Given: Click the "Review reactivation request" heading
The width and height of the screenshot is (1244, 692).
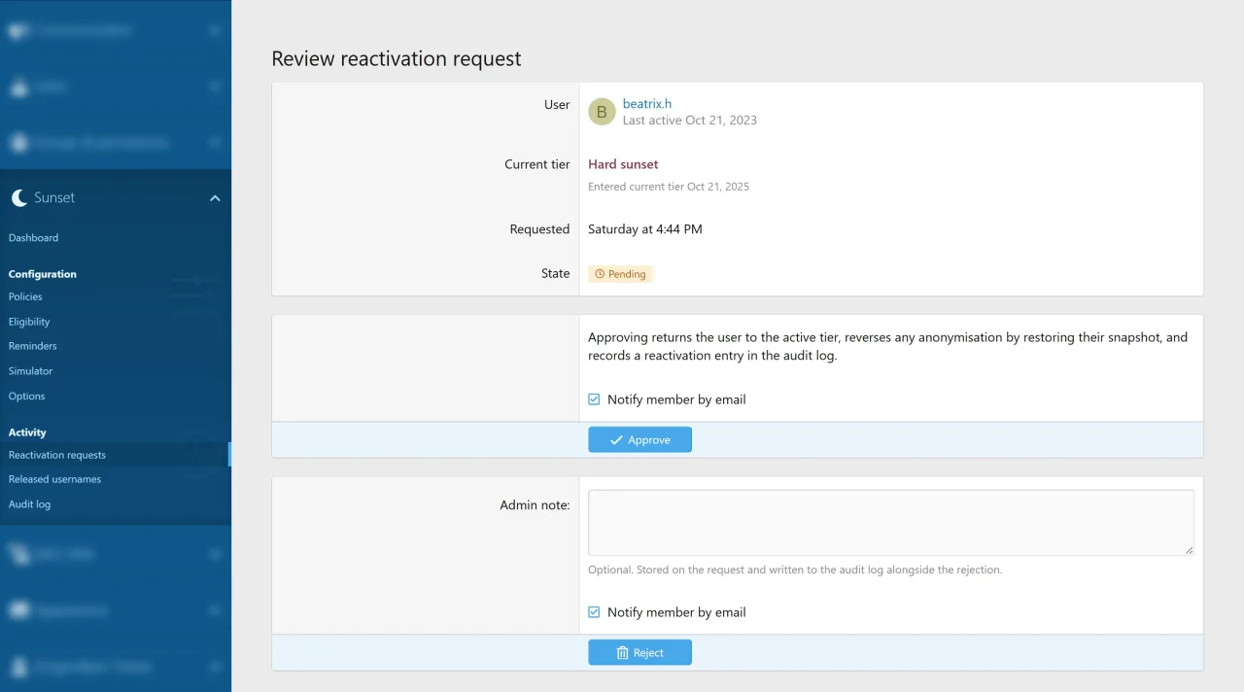Looking at the screenshot, I should [x=397, y=59].
